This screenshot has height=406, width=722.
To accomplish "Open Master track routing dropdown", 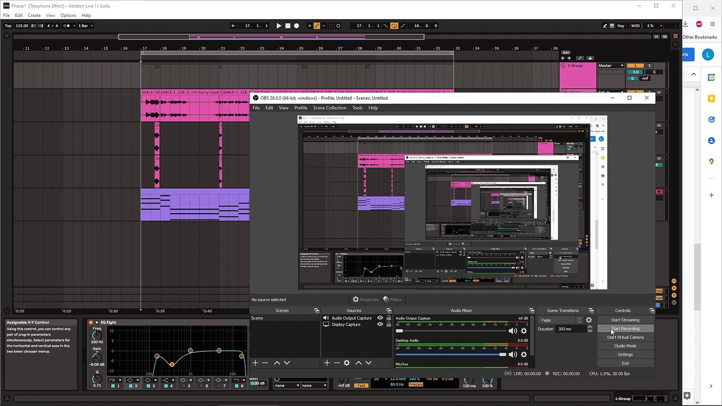I will pyautogui.click(x=611, y=65).
